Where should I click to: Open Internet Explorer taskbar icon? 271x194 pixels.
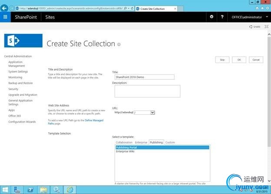point(70,190)
